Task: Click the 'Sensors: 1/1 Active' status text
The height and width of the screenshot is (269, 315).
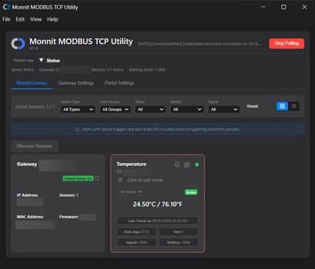Action: (x=107, y=70)
